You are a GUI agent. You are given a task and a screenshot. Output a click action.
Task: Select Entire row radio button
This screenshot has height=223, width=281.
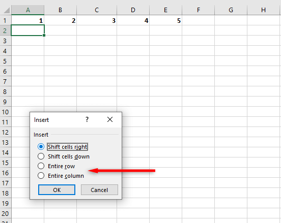[x=41, y=166]
